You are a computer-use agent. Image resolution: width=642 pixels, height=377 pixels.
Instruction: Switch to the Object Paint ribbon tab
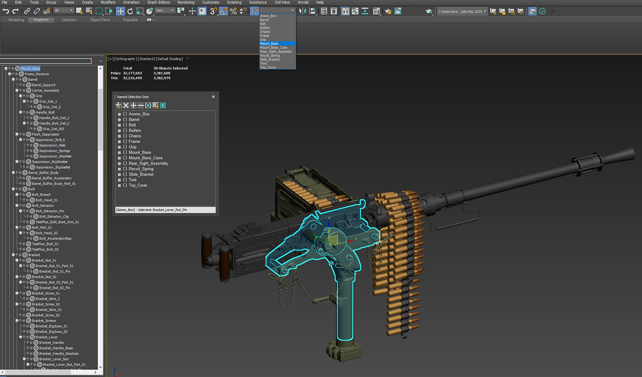100,20
